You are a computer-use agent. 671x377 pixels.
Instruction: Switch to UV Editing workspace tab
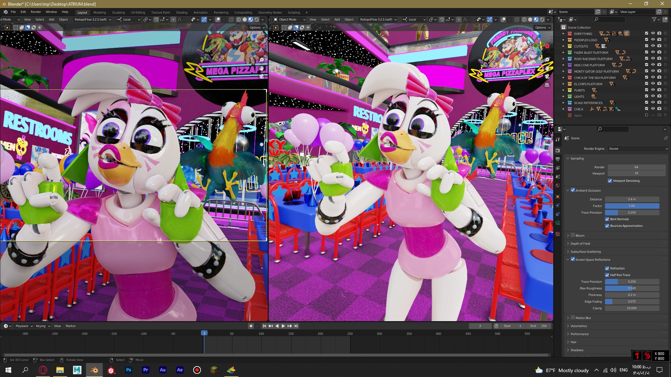(x=138, y=13)
